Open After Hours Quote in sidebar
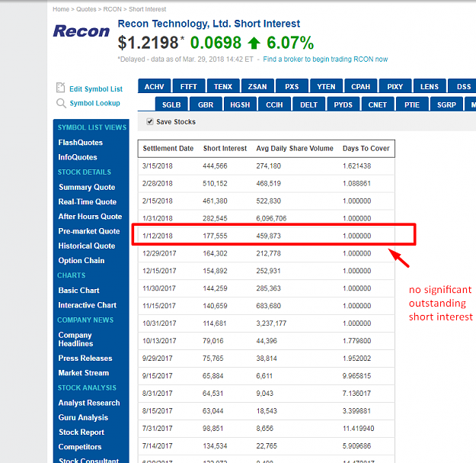The image size is (476, 463). pyautogui.click(x=90, y=216)
